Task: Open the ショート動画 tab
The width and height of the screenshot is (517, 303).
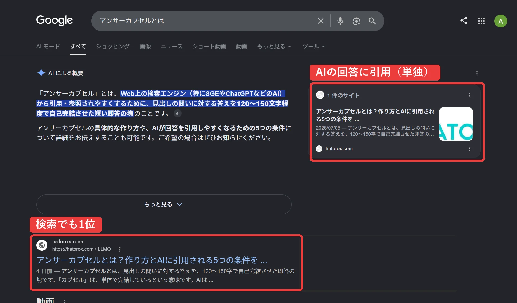Action: [209, 46]
